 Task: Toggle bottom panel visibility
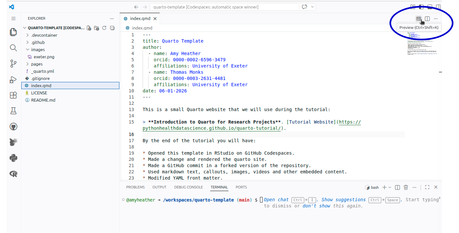click(x=430, y=7)
